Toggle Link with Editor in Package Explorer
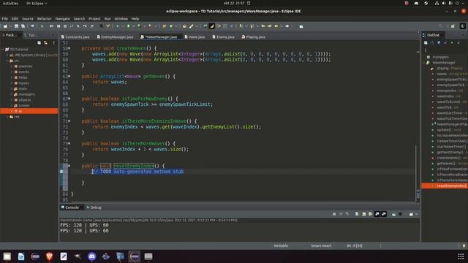468x263 pixels. (45, 43)
